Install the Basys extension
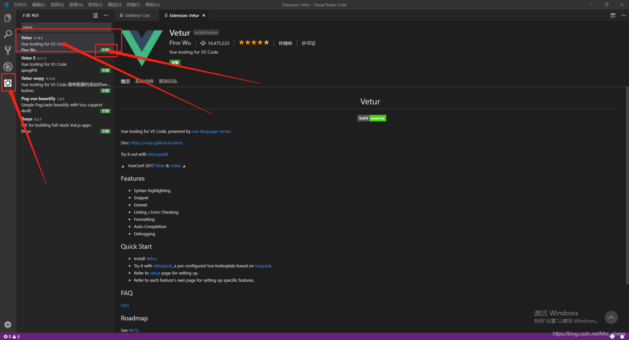 click(105, 131)
